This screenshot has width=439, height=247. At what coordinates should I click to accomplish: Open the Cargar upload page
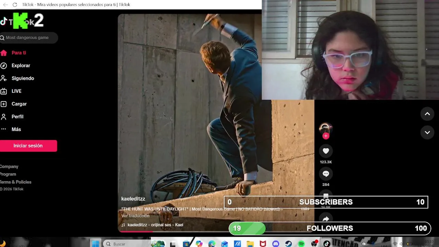(19, 104)
